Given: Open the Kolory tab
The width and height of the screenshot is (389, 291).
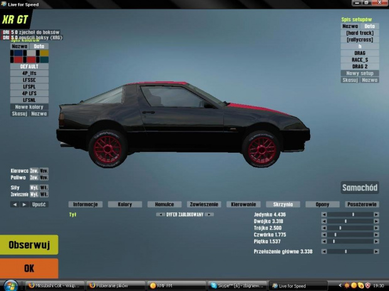Looking at the screenshot, I should (x=125, y=205).
